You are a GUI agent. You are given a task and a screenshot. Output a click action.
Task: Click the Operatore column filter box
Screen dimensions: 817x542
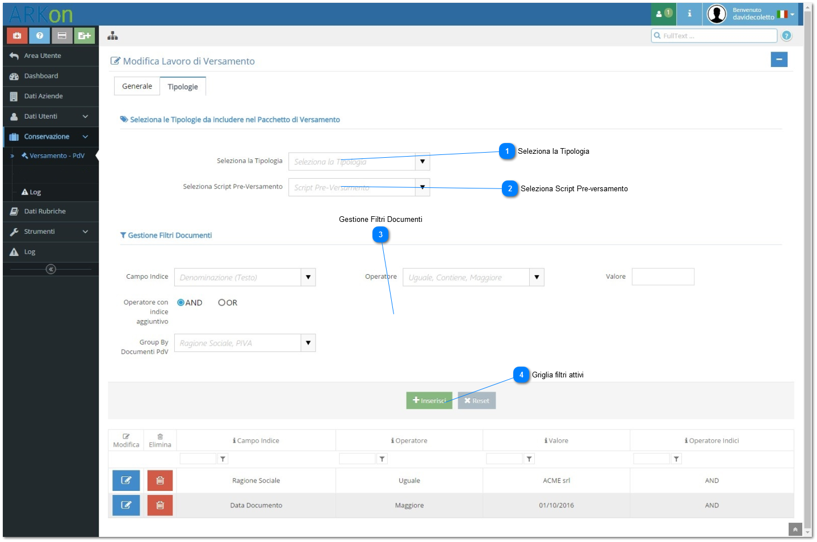[x=357, y=459]
